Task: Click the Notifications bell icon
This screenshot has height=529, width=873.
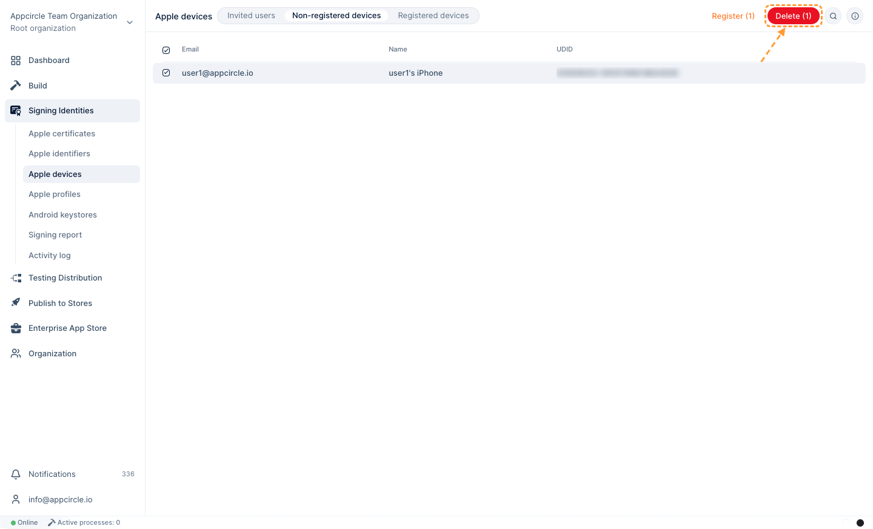Action: 16,474
